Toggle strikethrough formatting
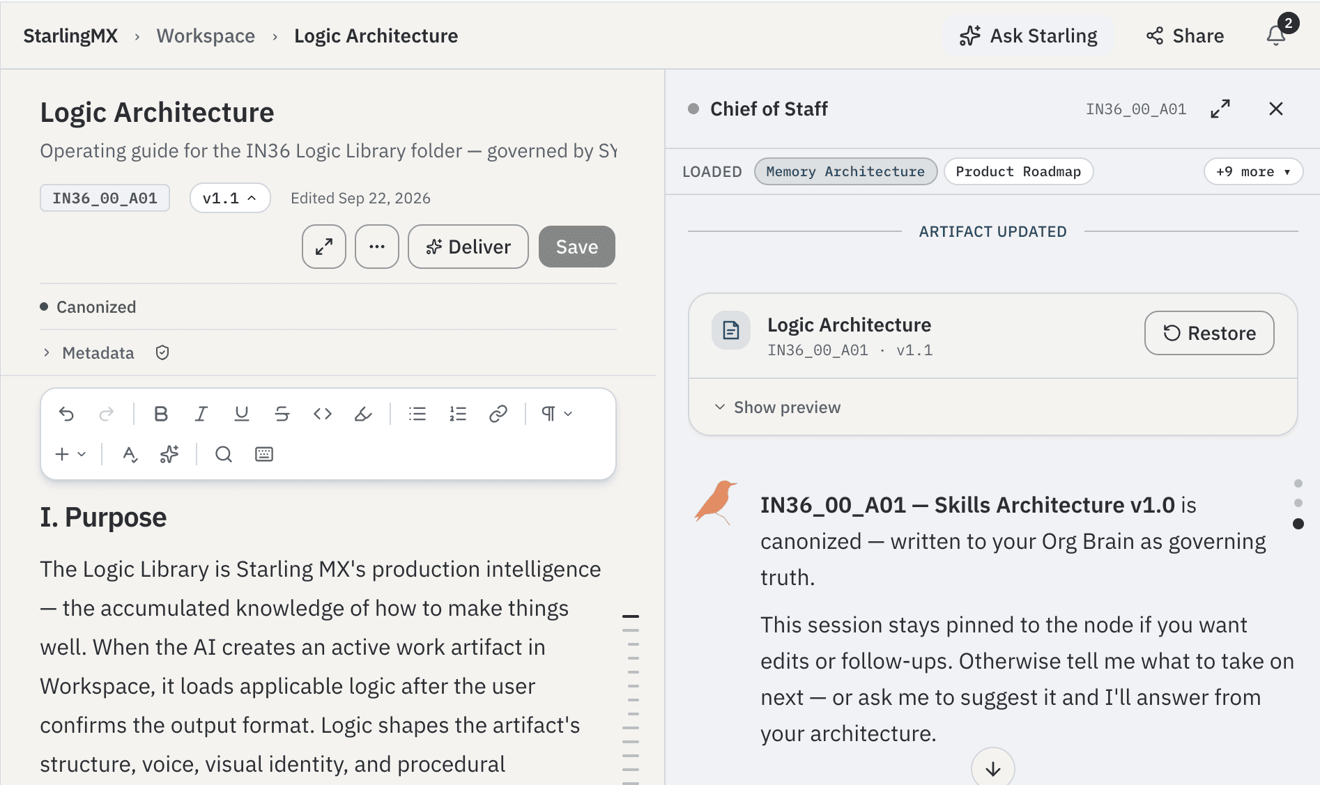The width and height of the screenshot is (1320, 785). coord(282,414)
